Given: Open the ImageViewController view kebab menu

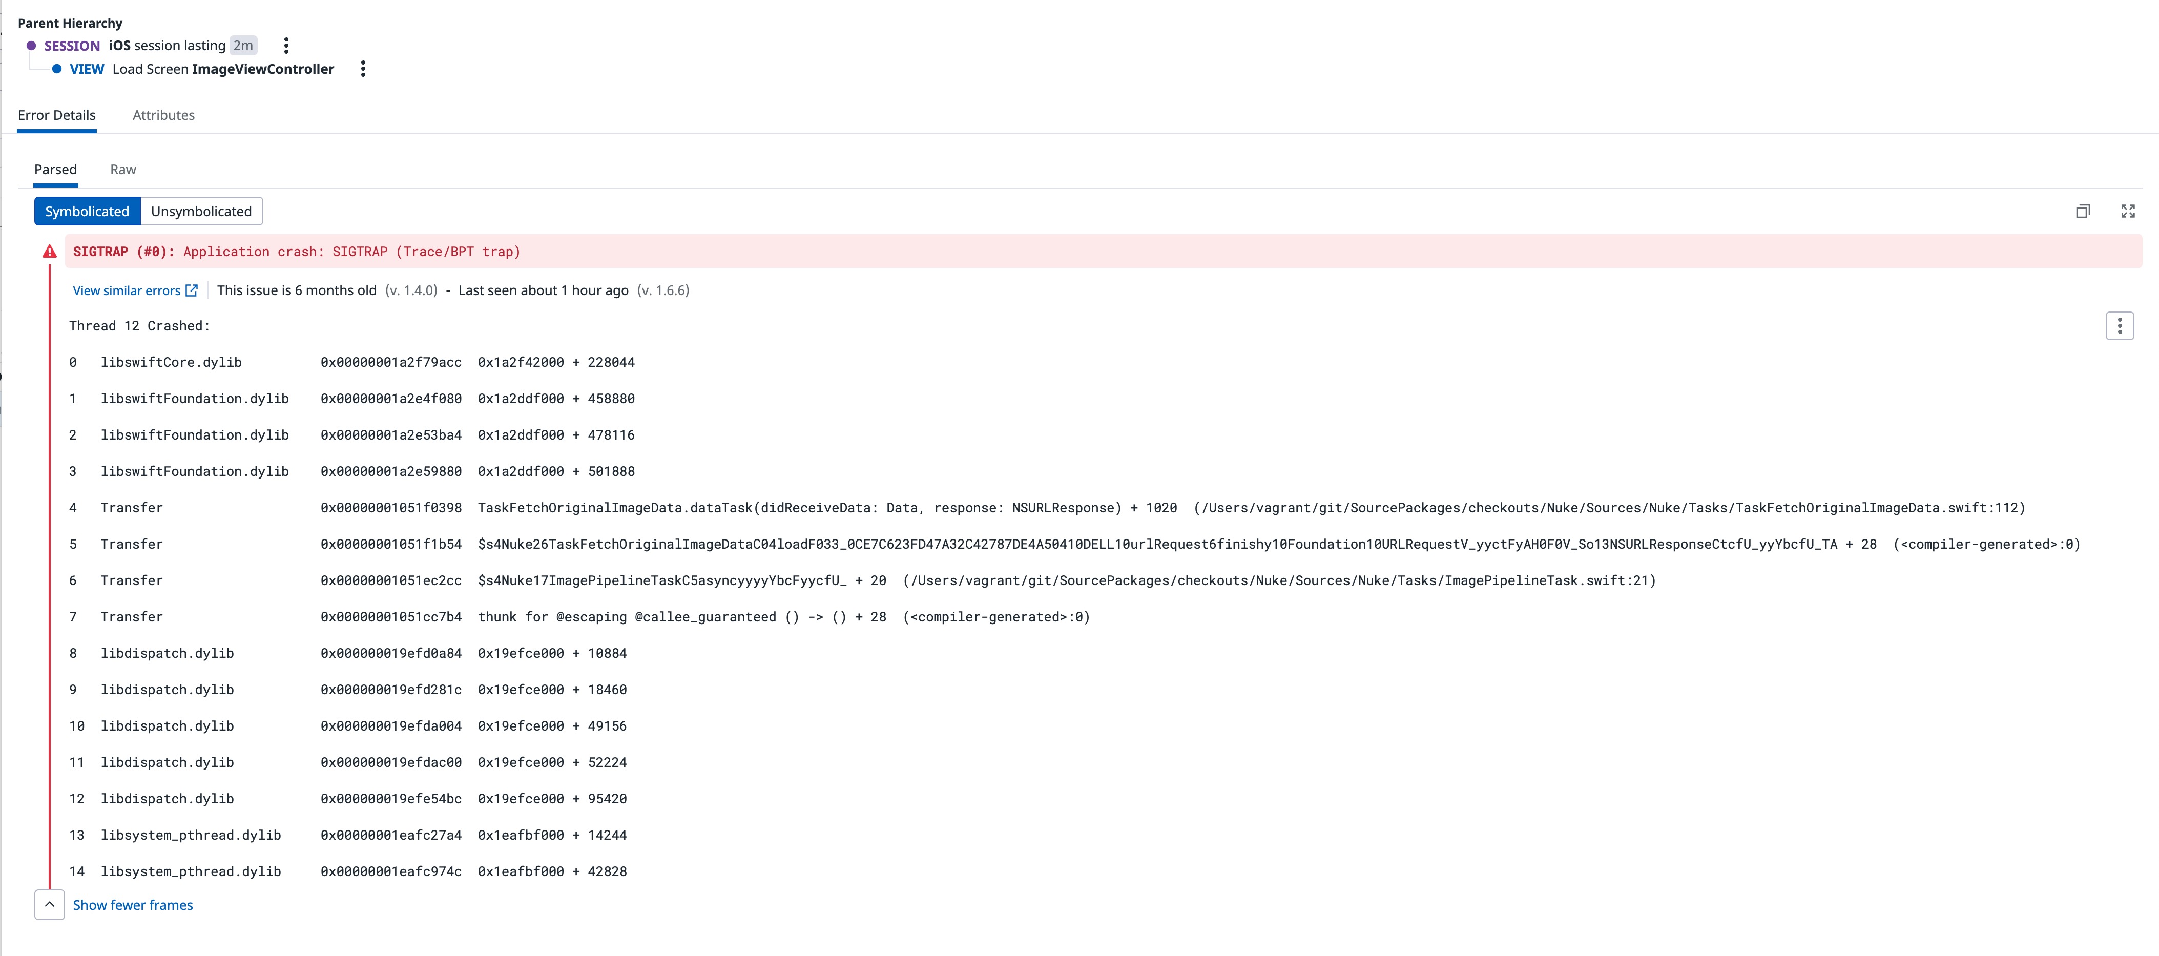Looking at the screenshot, I should tap(362, 69).
